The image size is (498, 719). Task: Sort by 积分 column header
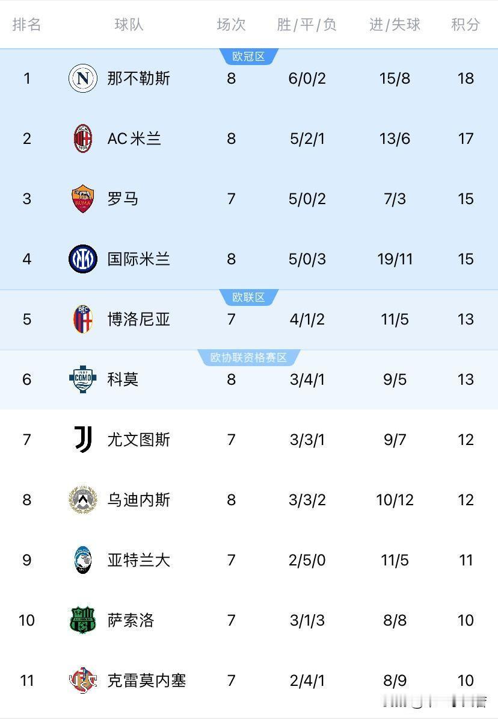point(466,25)
